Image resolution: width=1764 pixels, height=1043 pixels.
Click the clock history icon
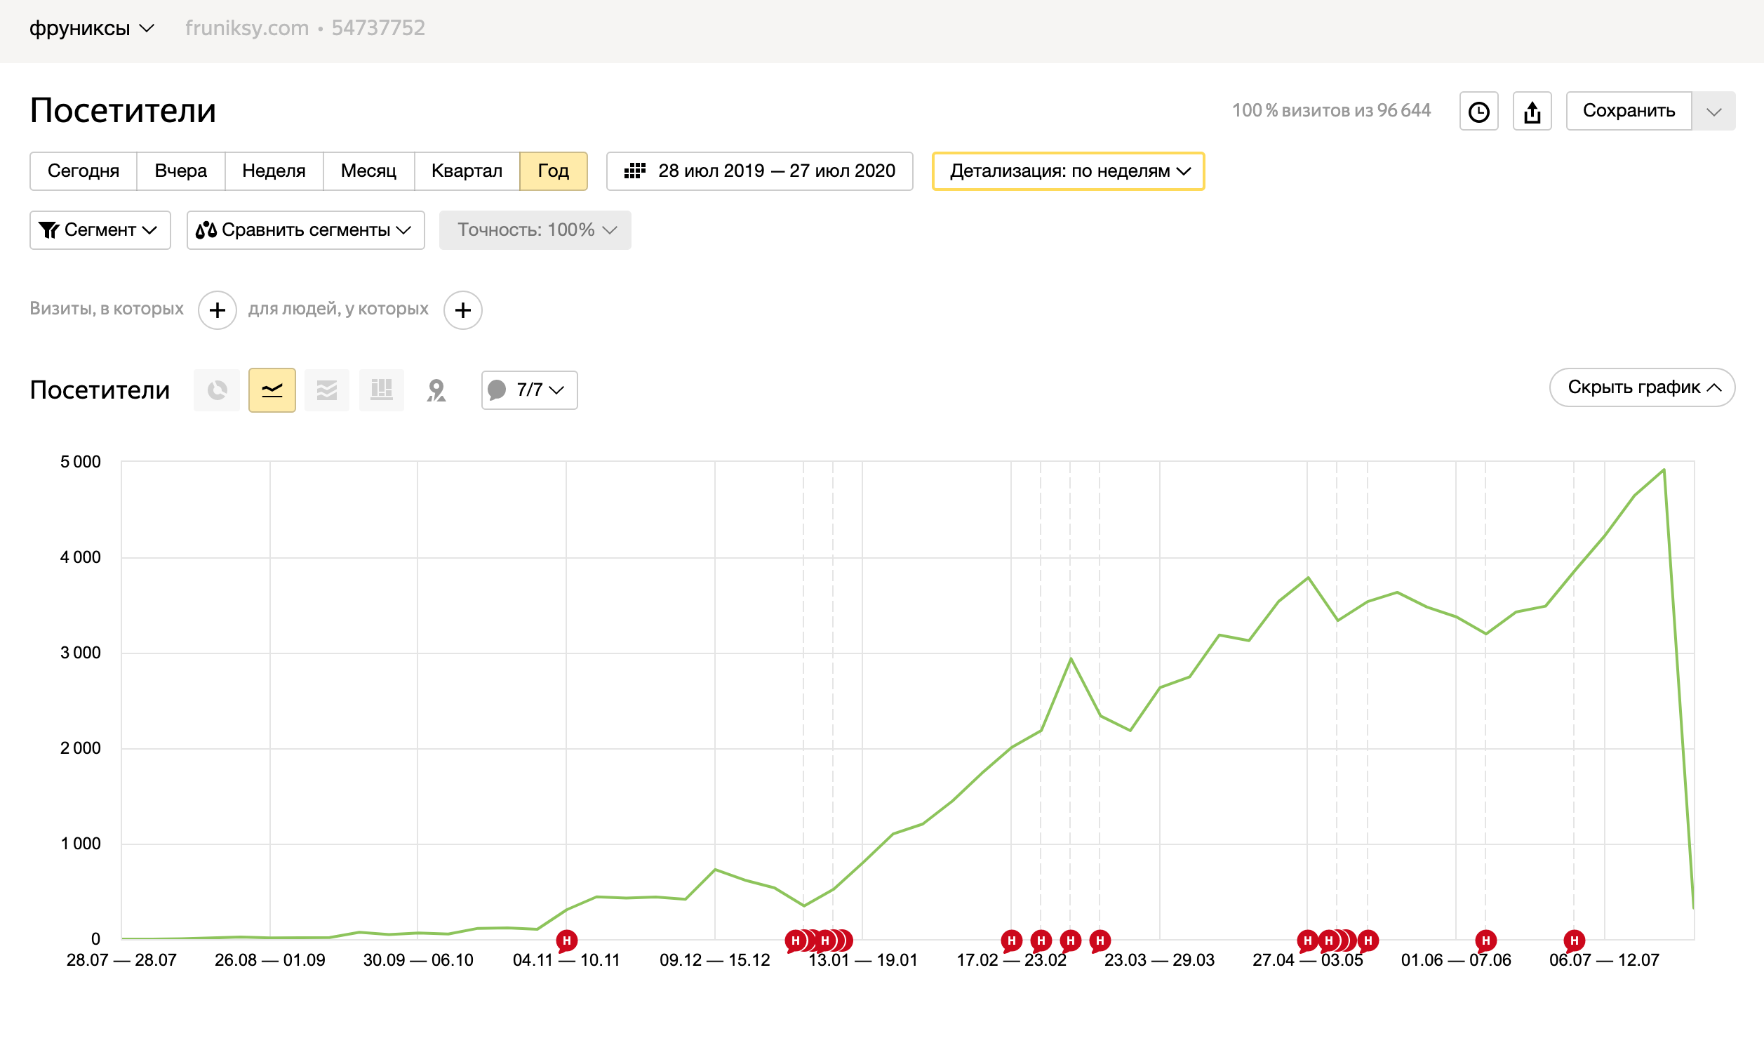(1478, 111)
